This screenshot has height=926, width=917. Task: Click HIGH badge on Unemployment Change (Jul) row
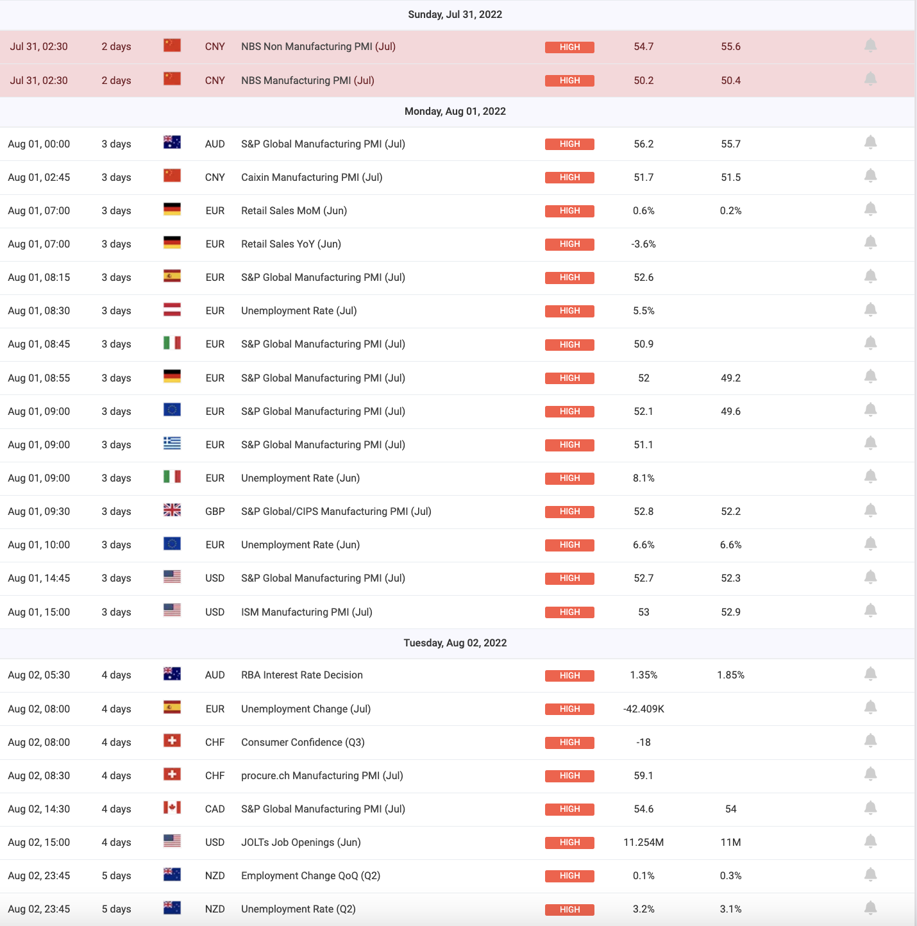569,709
